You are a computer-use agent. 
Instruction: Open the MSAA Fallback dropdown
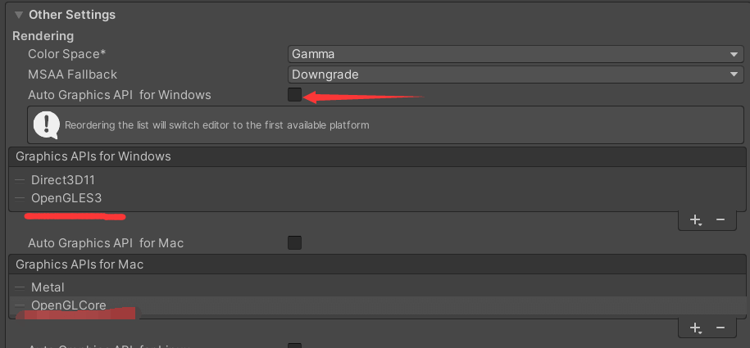516,75
